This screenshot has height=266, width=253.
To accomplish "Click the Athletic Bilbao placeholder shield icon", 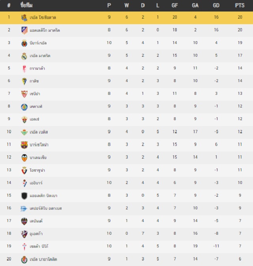I will click(x=24, y=196).
